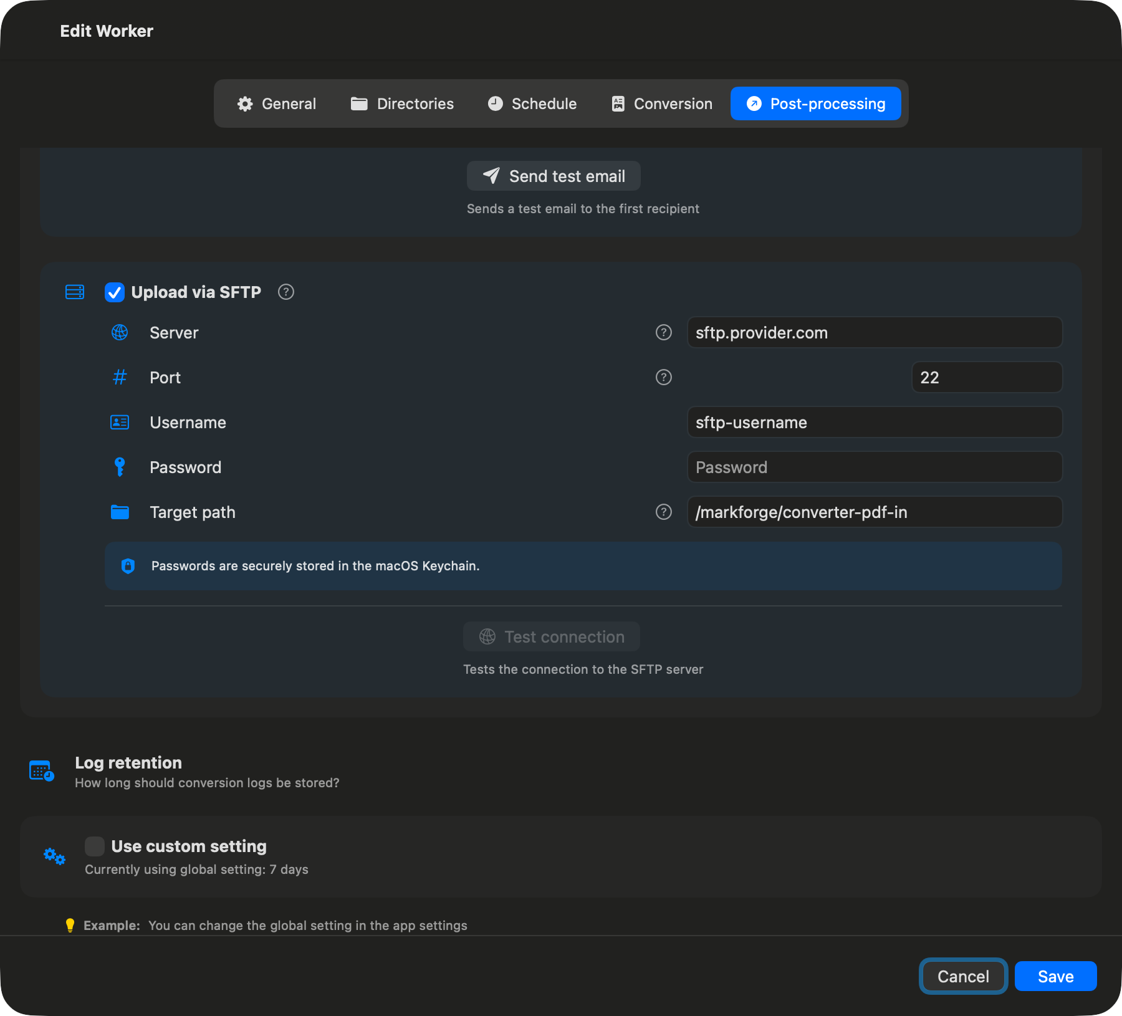
Task: Click 'Currently using global setting: 7 days'
Action: tap(196, 870)
